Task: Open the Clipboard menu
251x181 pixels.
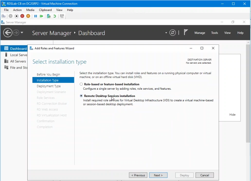Action: pyautogui.click(x=45, y=10)
